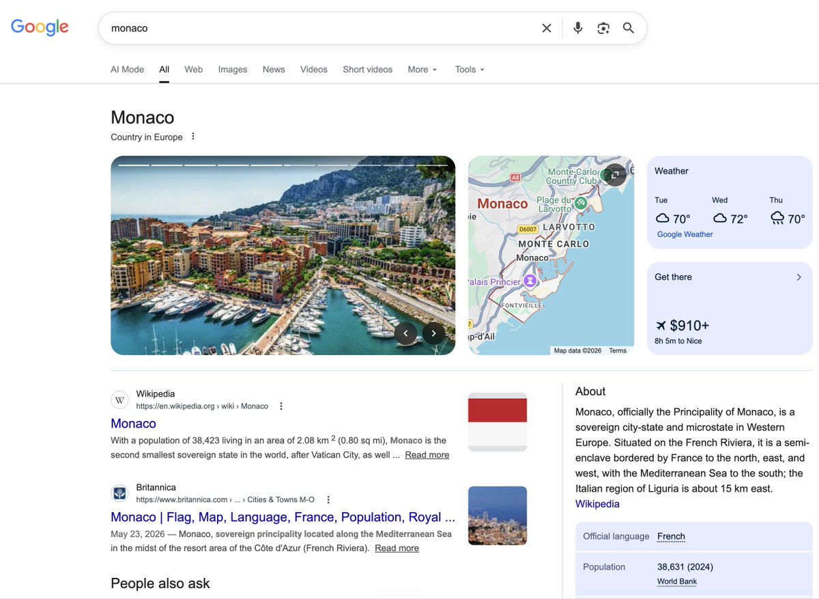Click '8h 5m to Nice' text

point(678,341)
